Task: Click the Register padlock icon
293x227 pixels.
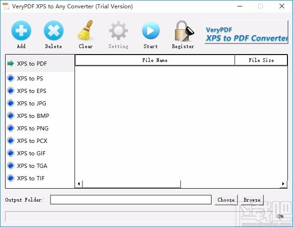Action: point(183,31)
